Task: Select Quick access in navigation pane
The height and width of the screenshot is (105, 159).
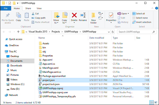Action: tap(14, 39)
